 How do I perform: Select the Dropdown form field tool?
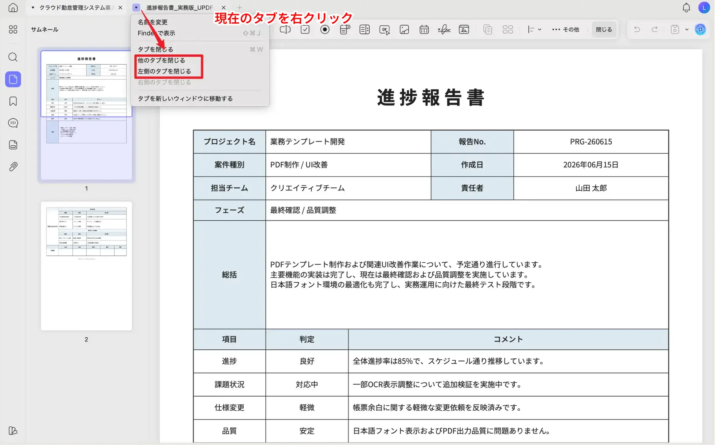[345, 30]
